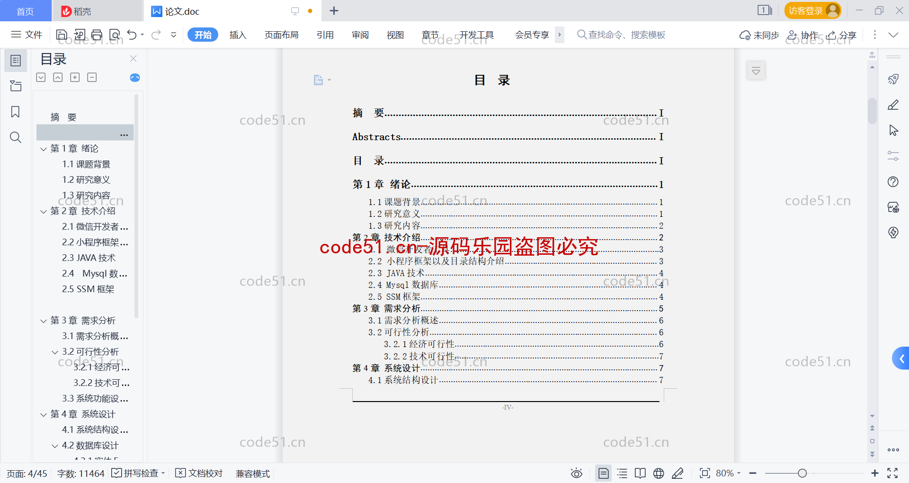This screenshot has height=483, width=909.
Task: Toggle 拼写检查 spell check
Action: [137, 473]
